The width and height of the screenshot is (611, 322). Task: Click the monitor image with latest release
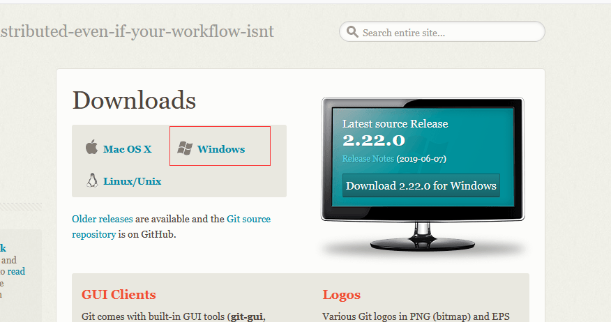423,174
